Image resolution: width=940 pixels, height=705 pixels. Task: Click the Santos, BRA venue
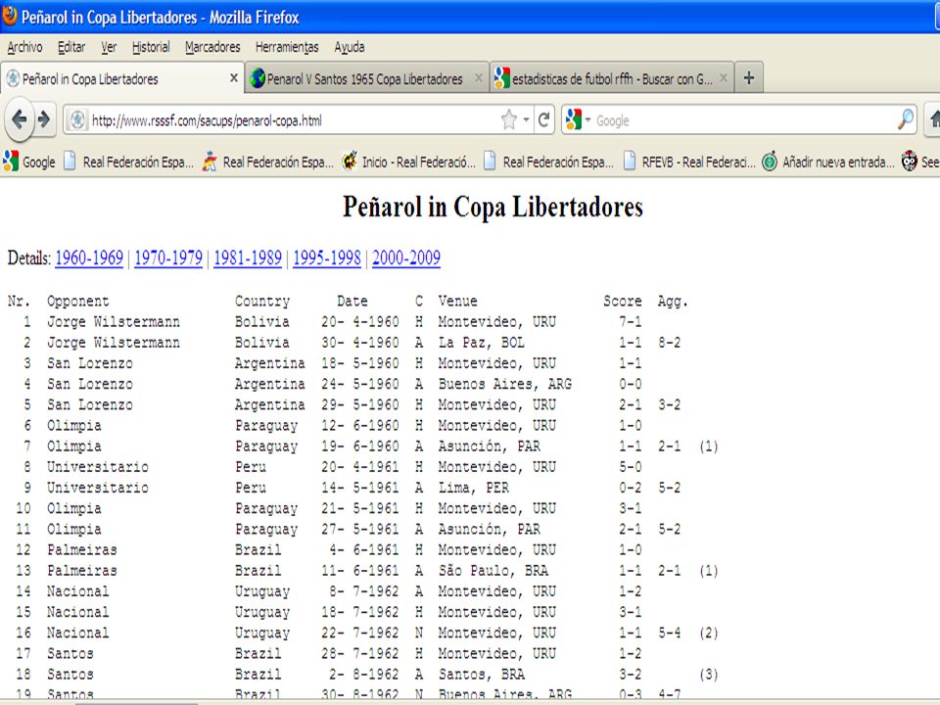click(x=482, y=675)
